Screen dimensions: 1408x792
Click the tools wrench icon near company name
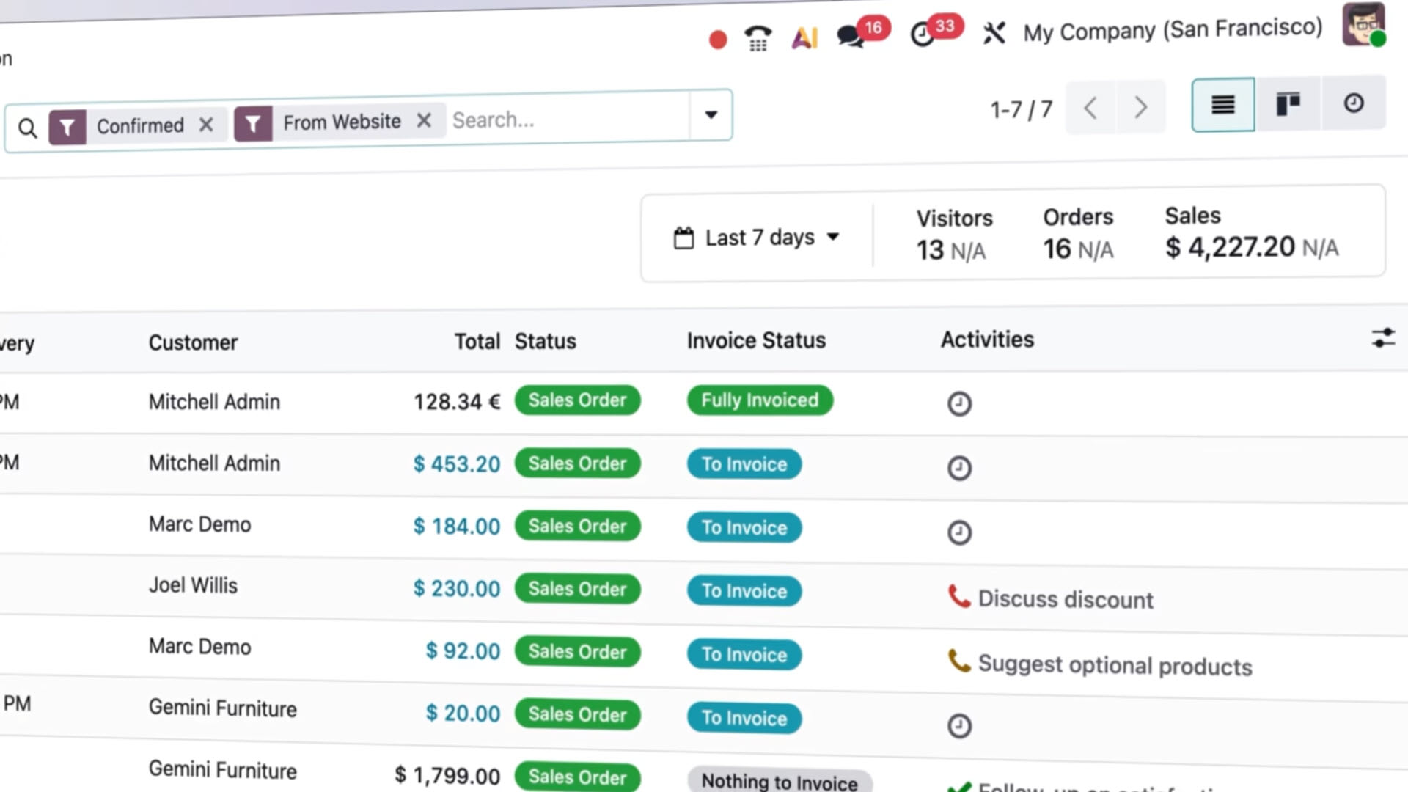(x=994, y=33)
